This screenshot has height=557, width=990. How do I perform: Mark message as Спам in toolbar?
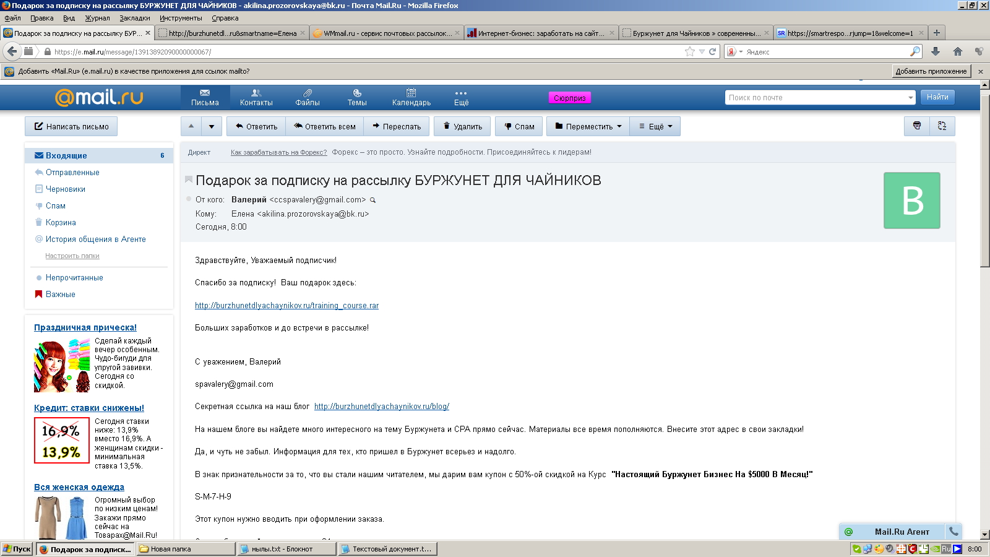519,126
